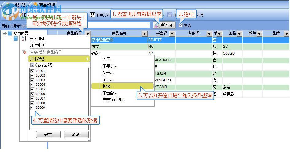Open the 规格 column filter arrow
The width and height of the screenshot is (290, 155).
click(x=239, y=33)
